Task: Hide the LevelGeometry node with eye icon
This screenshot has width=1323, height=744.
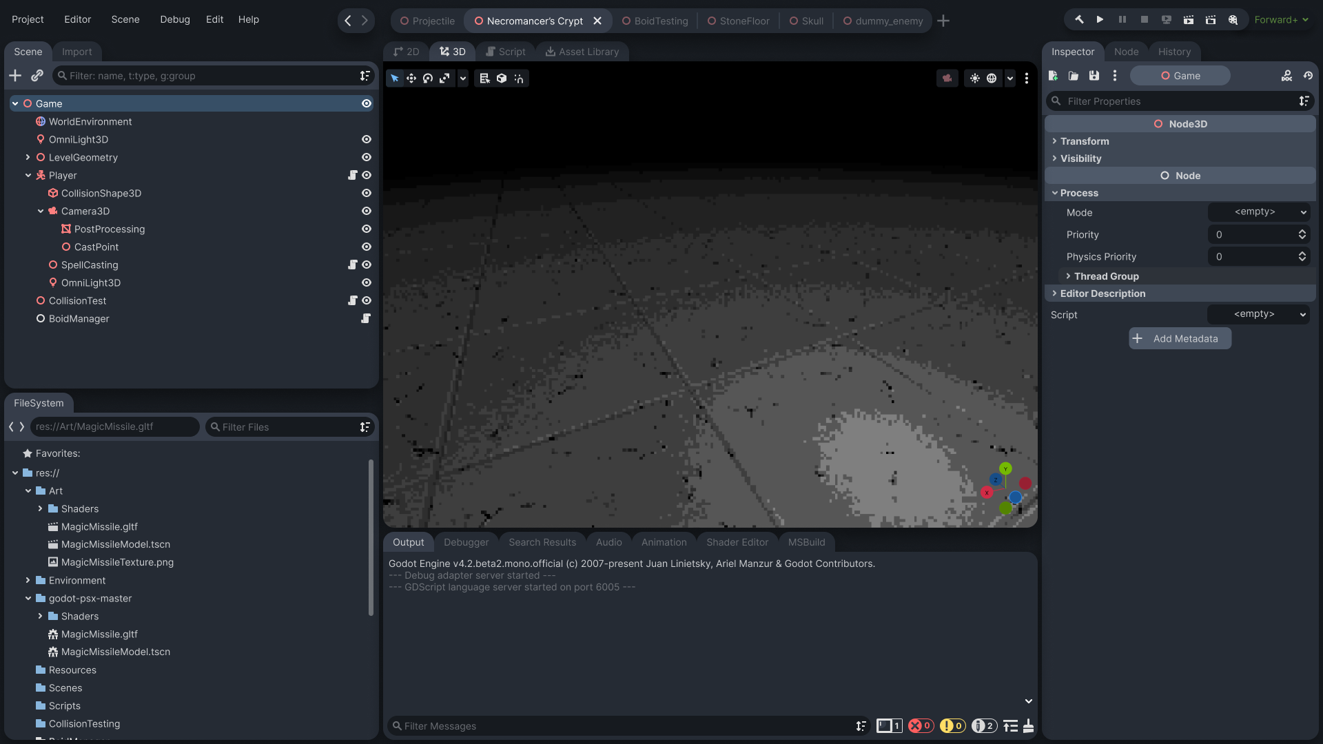Action: click(367, 157)
